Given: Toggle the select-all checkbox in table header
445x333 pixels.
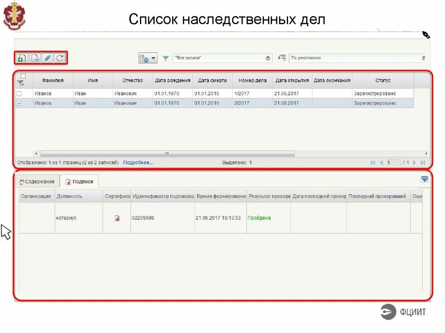Looking at the screenshot, I should click(23, 76).
